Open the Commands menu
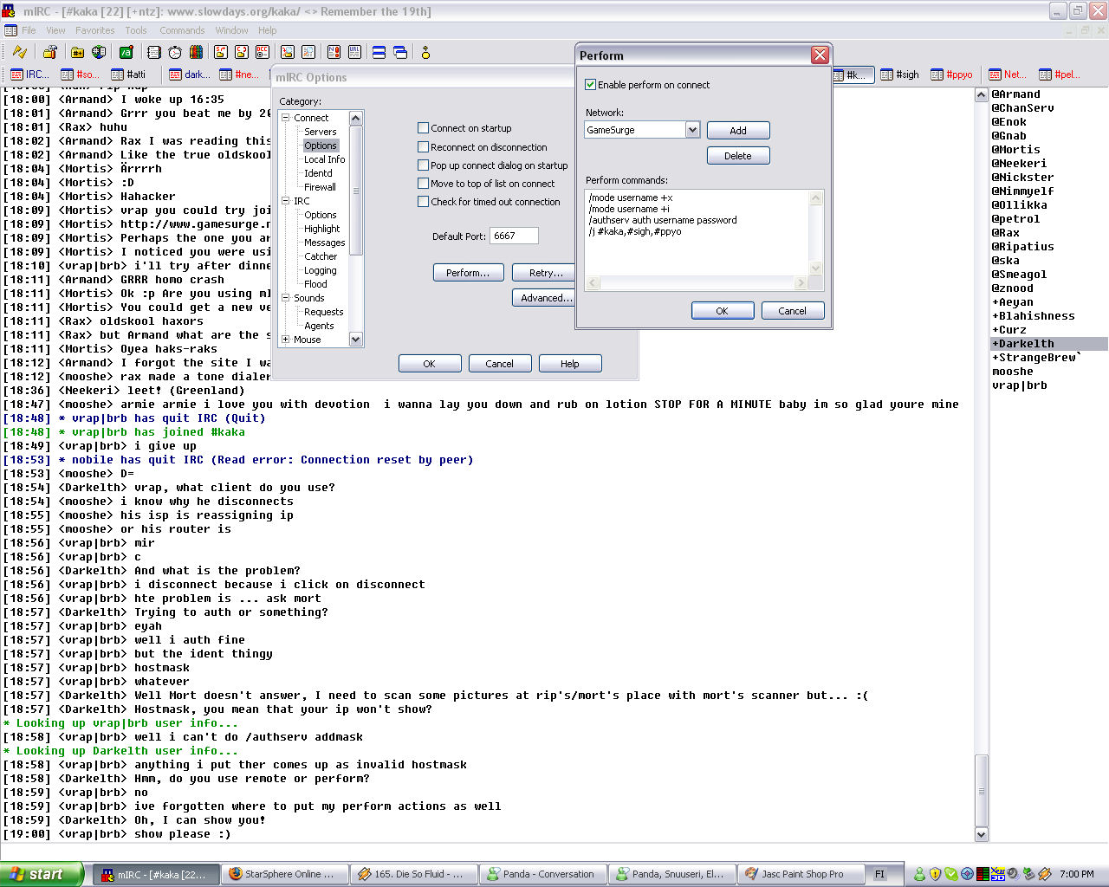Image resolution: width=1109 pixels, height=887 pixels. coord(182,30)
